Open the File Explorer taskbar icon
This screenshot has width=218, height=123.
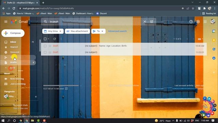click(x=33, y=121)
